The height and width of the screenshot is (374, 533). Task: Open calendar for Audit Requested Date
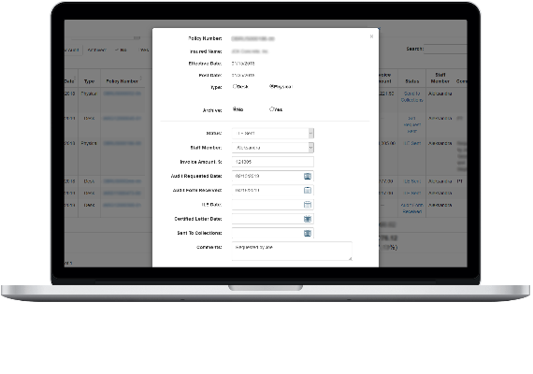click(308, 176)
